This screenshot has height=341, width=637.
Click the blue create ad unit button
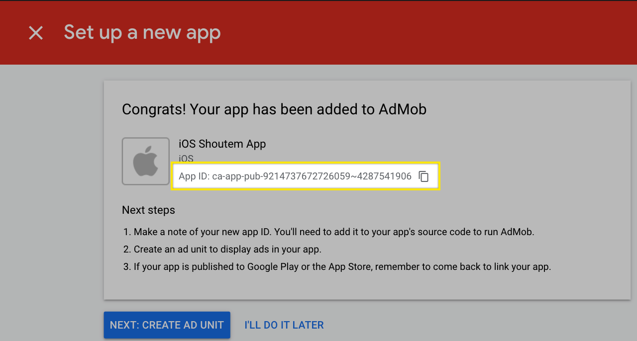click(167, 325)
